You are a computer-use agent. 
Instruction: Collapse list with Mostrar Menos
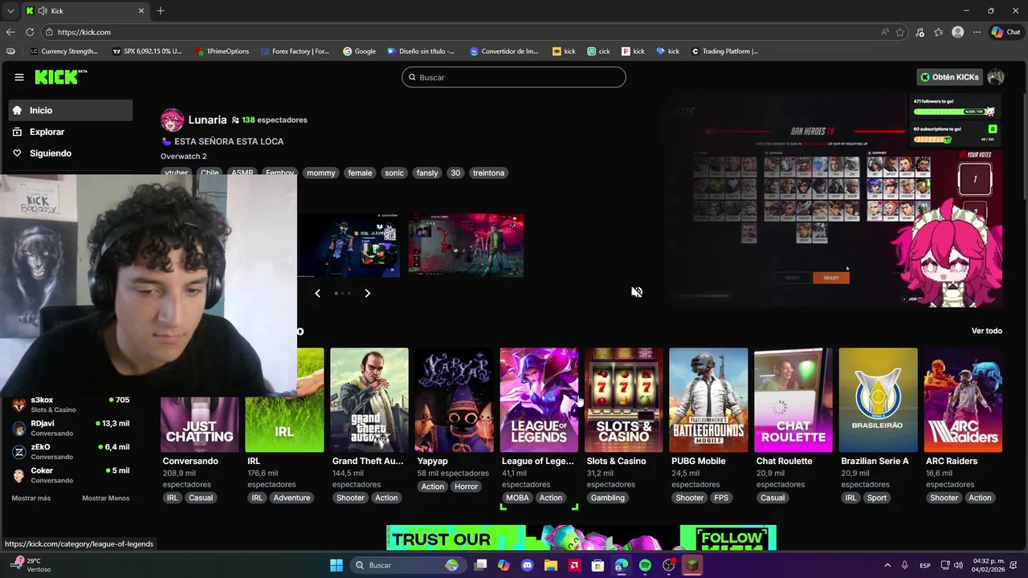tap(106, 499)
